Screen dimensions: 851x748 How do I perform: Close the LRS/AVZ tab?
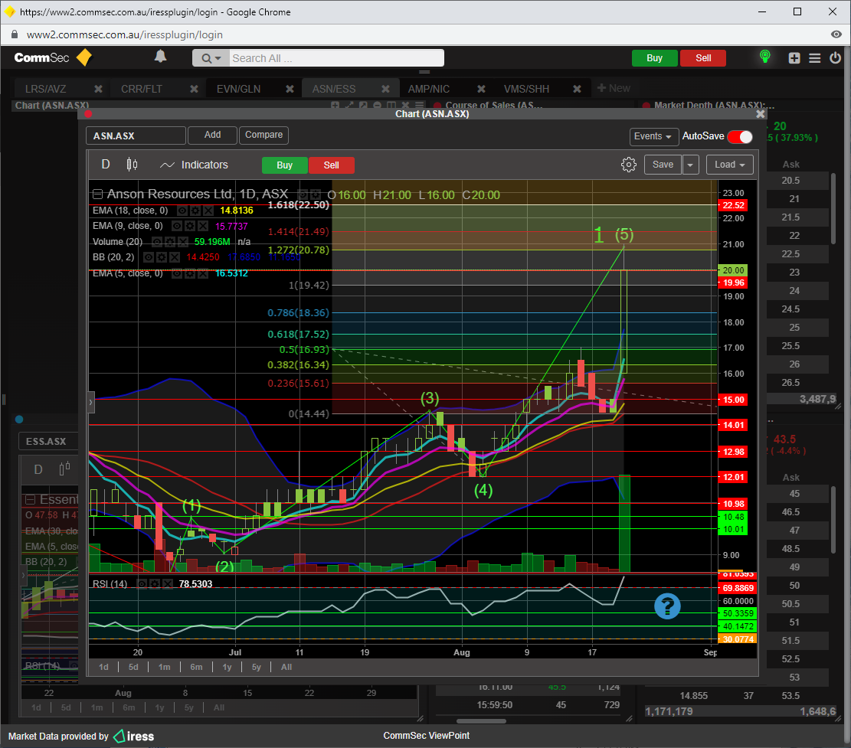98,89
